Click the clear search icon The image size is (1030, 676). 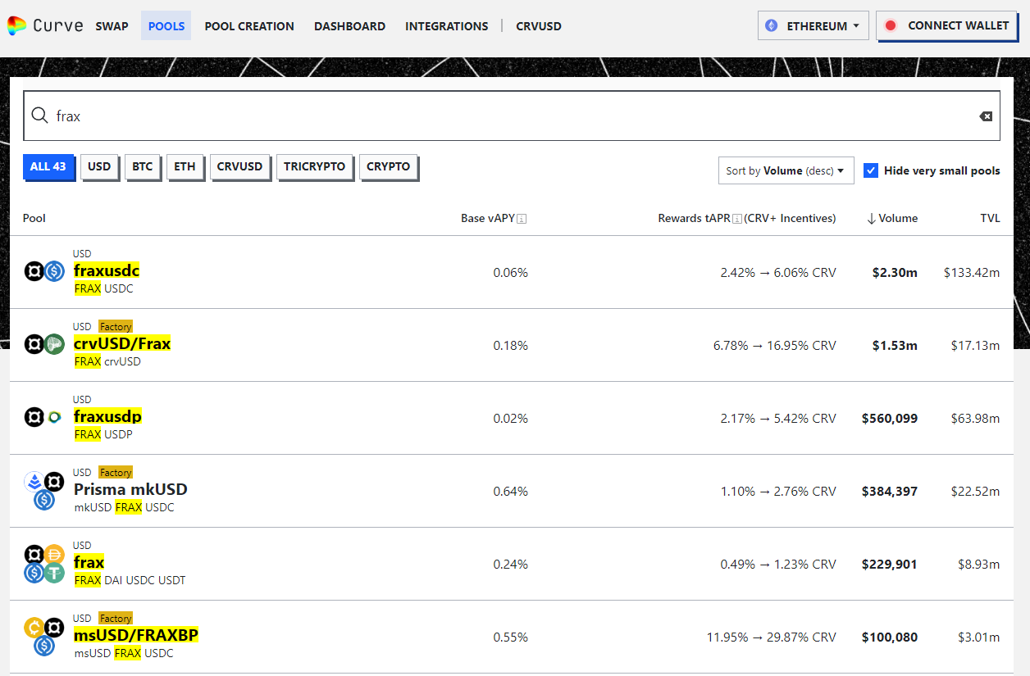pos(986,116)
